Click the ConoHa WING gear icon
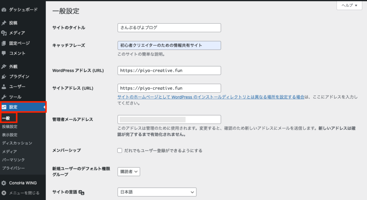The image size is (367, 200). click(4, 183)
